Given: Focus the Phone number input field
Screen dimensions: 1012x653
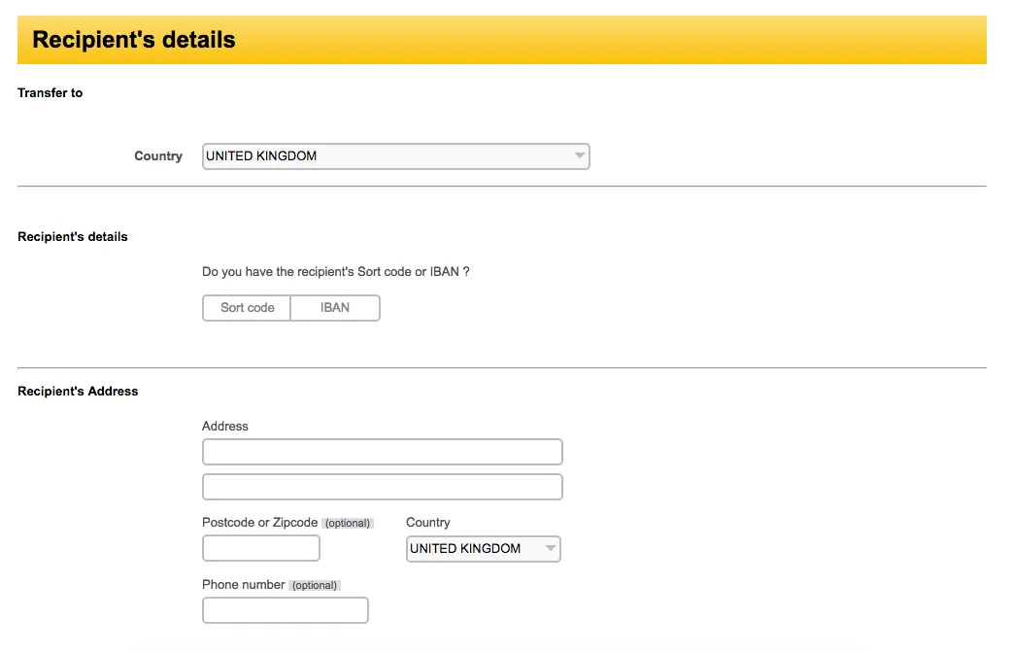Looking at the screenshot, I should tap(285, 610).
